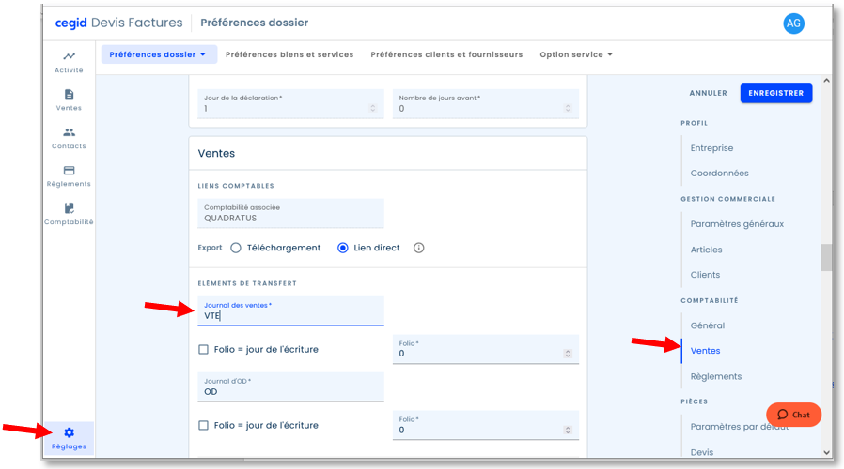This screenshot has height=469, width=844.
Task: Check Folio = jour de l'écriture under Journal d'OD
Action: [203, 426]
